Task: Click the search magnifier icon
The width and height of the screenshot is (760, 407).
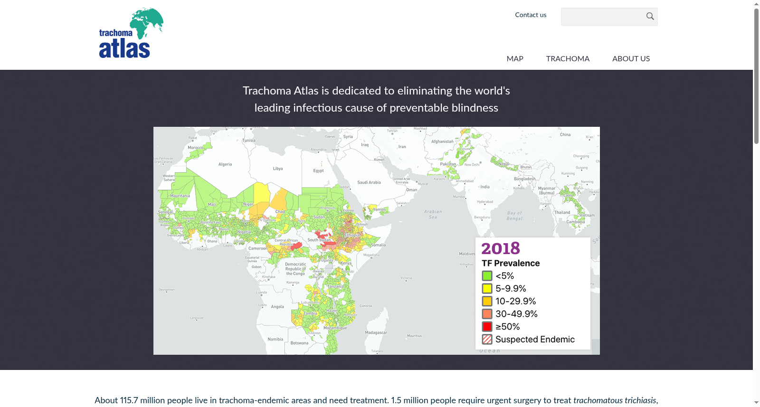Action: point(650,17)
